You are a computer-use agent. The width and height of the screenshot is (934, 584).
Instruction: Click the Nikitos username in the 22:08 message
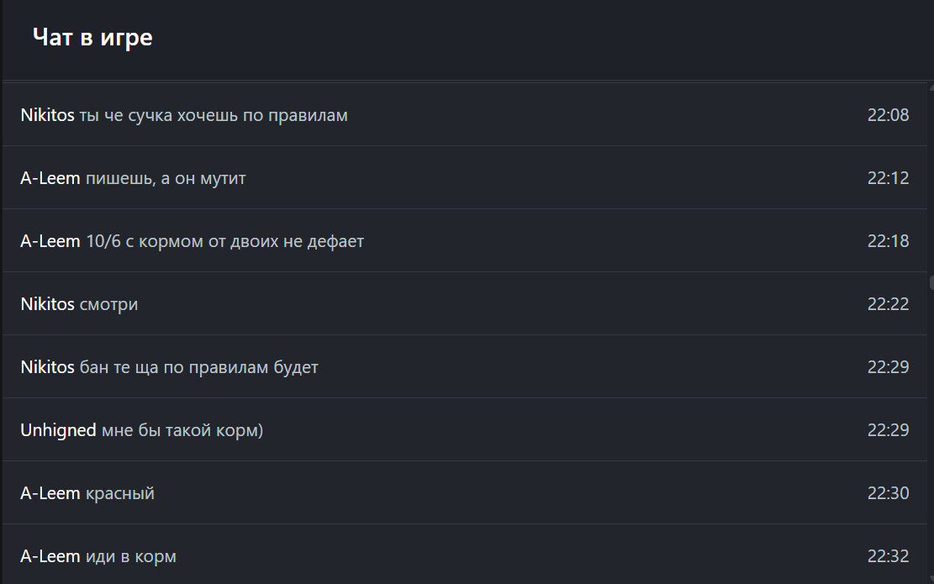coord(47,115)
